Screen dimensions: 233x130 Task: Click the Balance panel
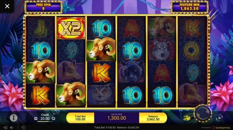point(153,118)
